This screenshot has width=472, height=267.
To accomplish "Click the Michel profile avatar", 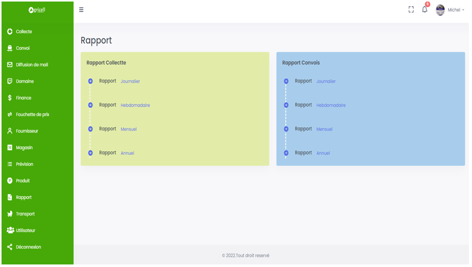I will pyautogui.click(x=440, y=10).
